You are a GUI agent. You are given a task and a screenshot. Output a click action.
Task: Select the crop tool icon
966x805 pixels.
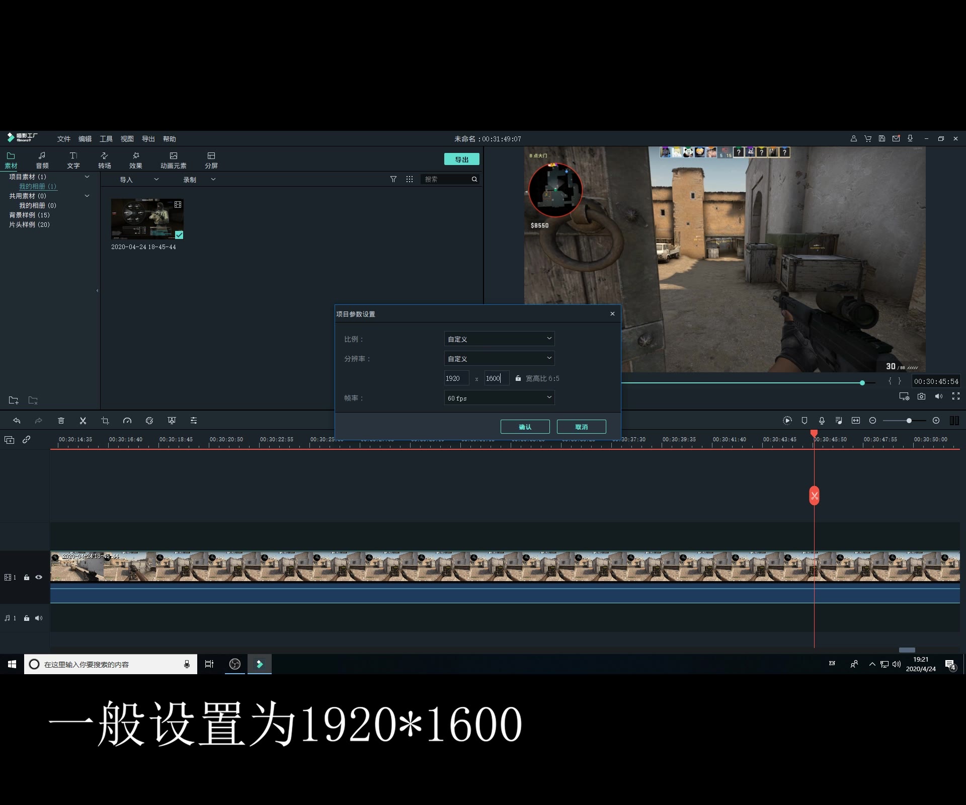pos(105,421)
